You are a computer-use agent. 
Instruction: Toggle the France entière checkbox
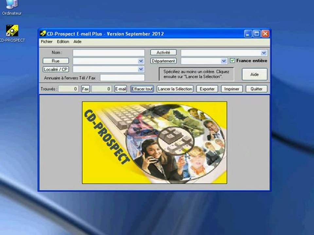pos(232,61)
